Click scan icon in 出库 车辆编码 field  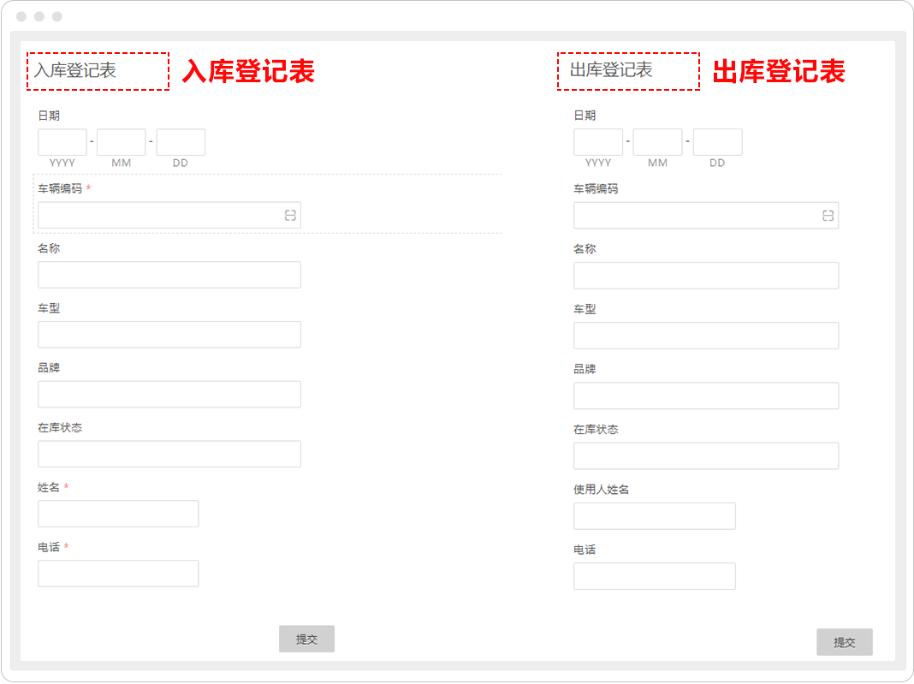(x=828, y=216)
